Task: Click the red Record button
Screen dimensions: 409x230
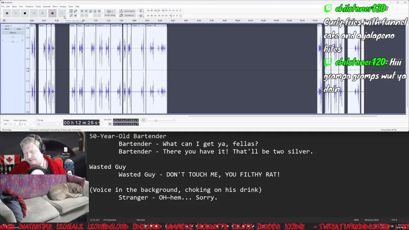Action: tap(52, 13)
